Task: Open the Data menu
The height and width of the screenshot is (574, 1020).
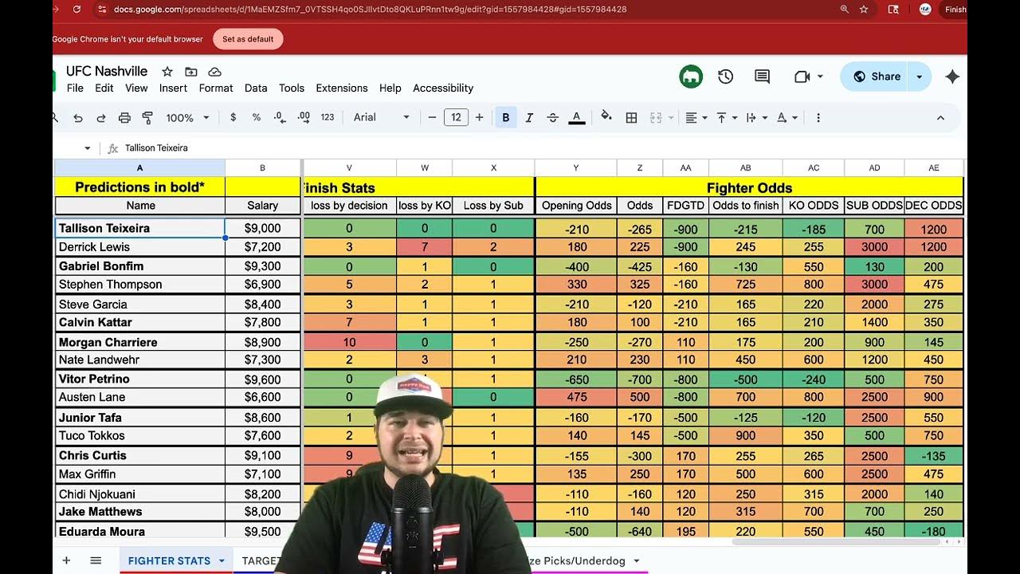Action: pos(256,88)
